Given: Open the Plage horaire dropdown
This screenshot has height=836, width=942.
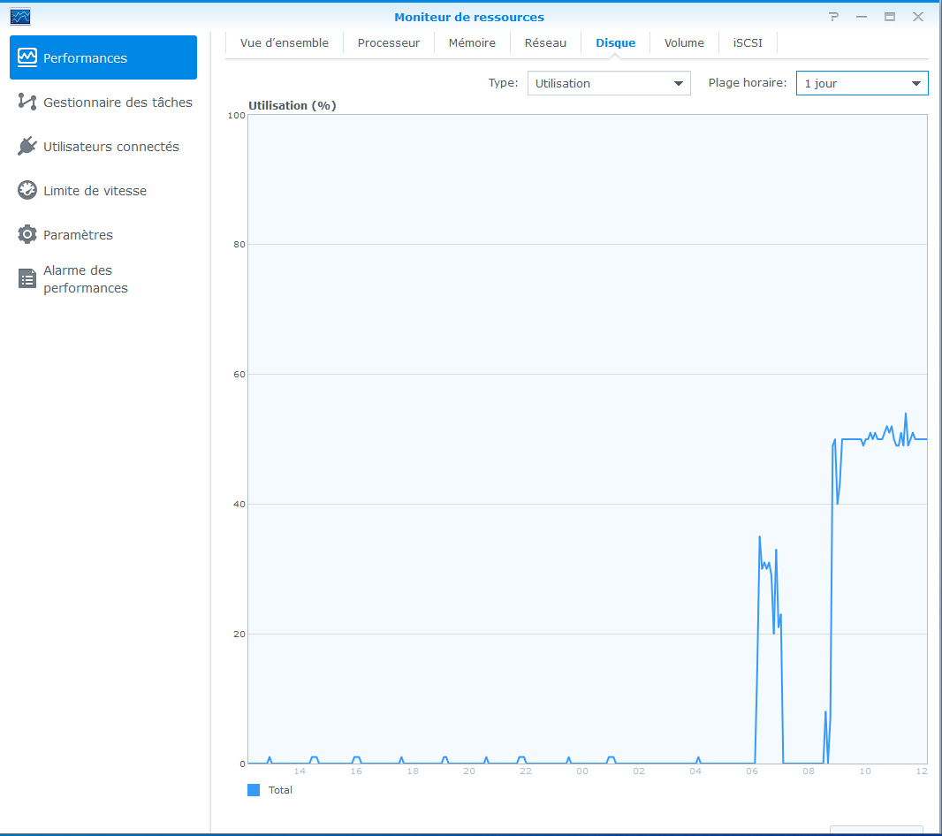Looking at the screenshot, I should 862,83.
